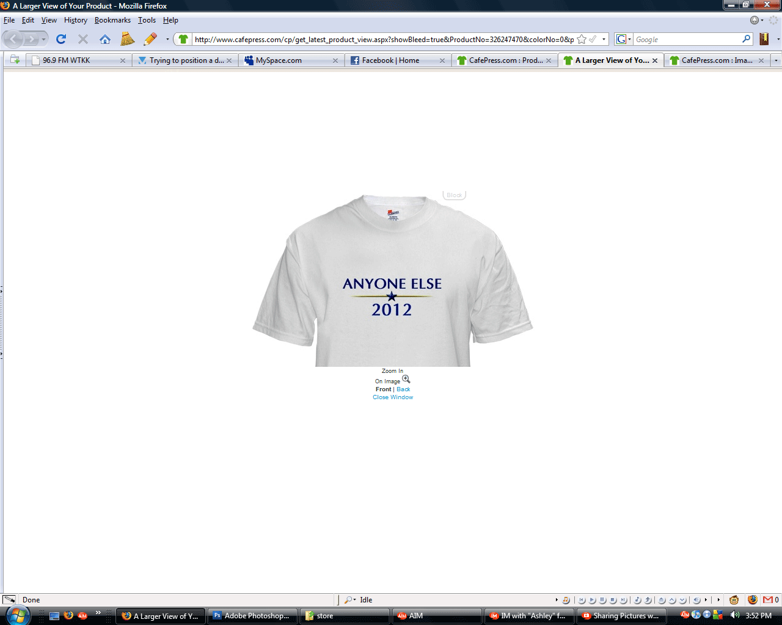Image resolution: width=782 pixels, height=625 pixels.
Task: Open the Bookmarks menu
Action: 112,20
